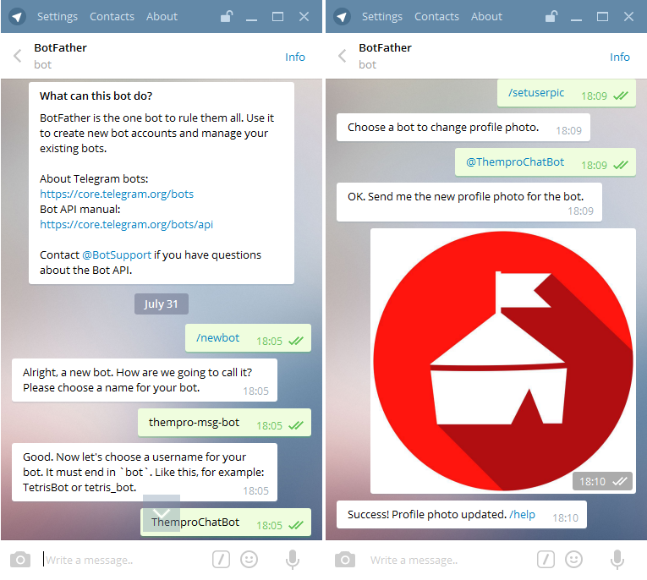Click the /help command link
Image resolution: width=647 pixels, height=580 pixels.
pyautogui.click(x=522, y=514)
